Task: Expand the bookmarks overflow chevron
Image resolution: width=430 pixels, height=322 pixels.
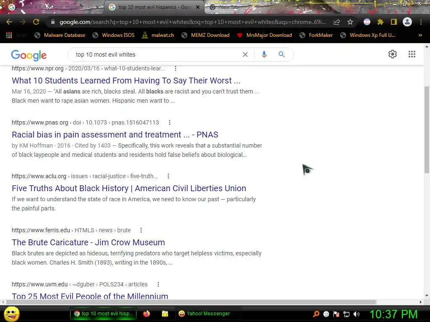Action: [420, 35]
